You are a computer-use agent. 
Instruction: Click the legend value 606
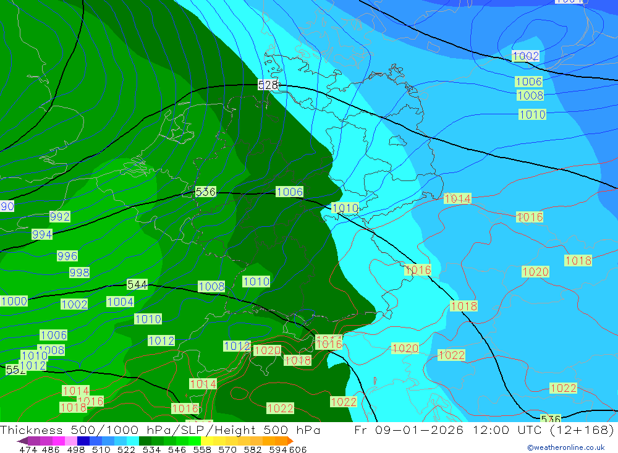pyautogui.click(x=298, y=449)
